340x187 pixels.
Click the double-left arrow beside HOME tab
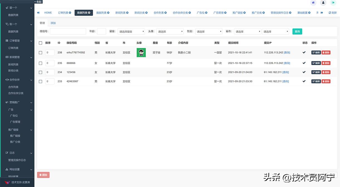tap(38, 12)
